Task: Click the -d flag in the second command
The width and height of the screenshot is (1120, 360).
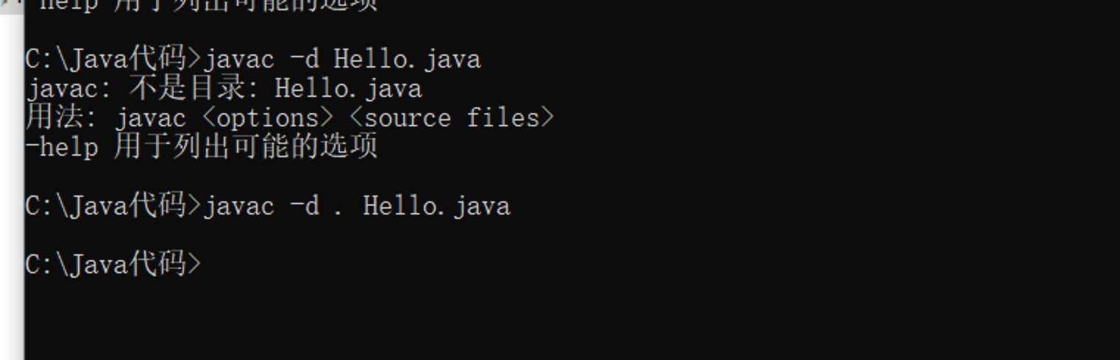Action: click(x=304, y=206)
